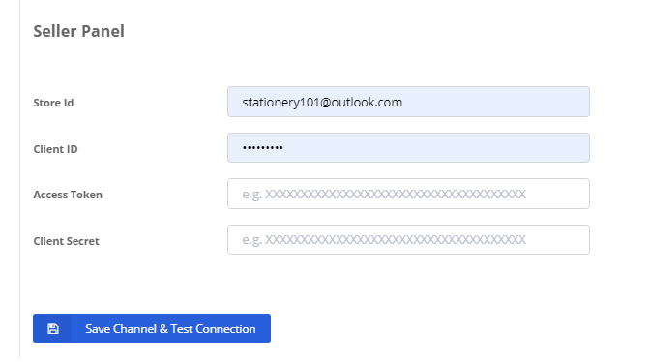Click the vertical divider line beside Seller Panel

tap(20, 179)
